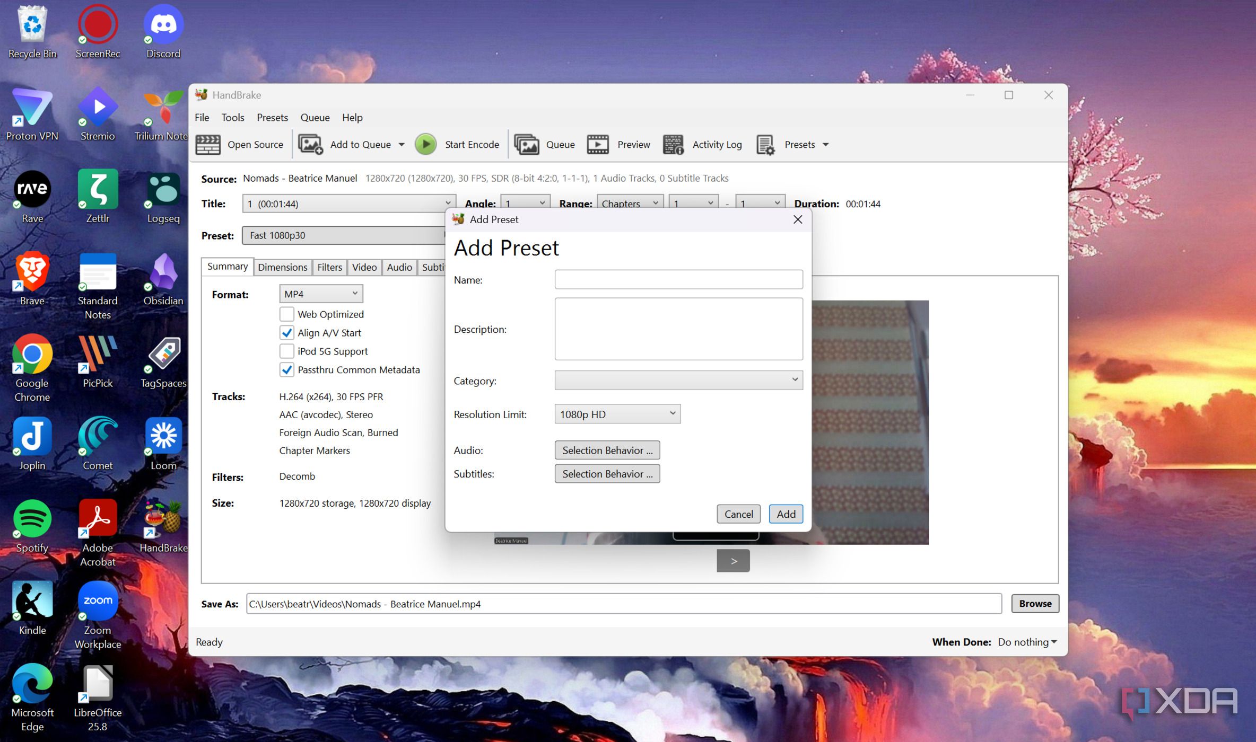Open the Google Chrome desktop icon
Screen dimensions: 1256x742
pyautogui.click(x=32, y=354)
